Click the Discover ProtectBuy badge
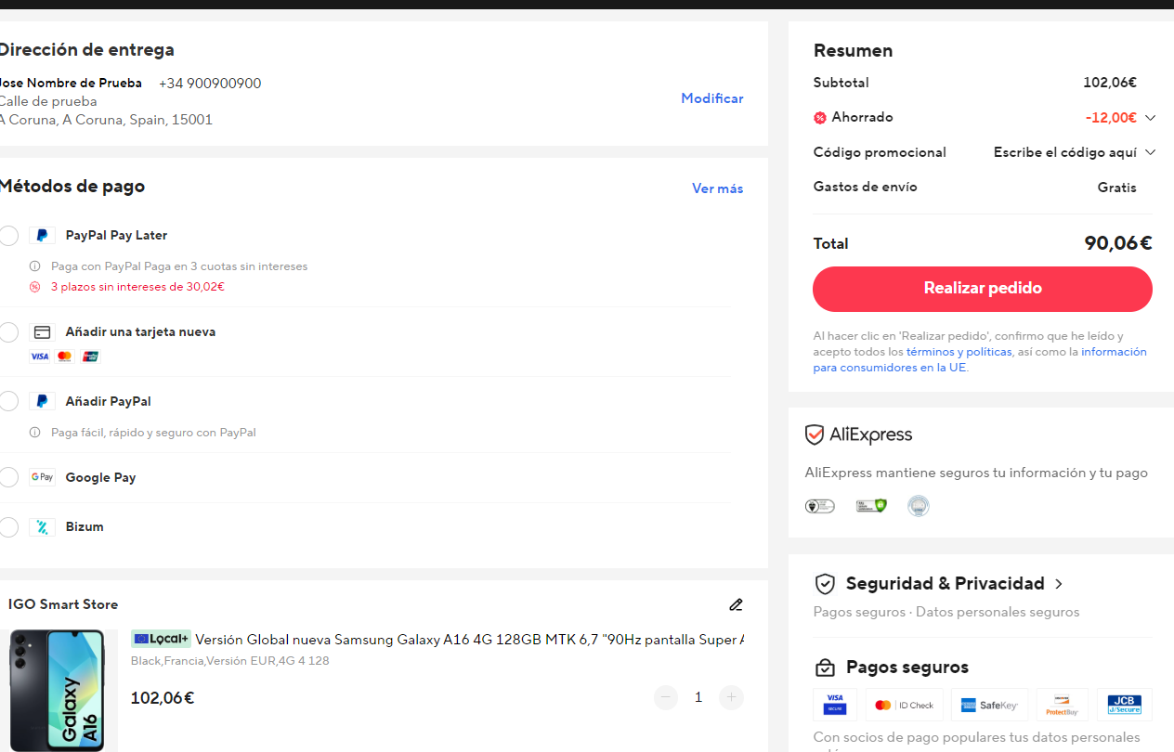 coord(1062,705)
